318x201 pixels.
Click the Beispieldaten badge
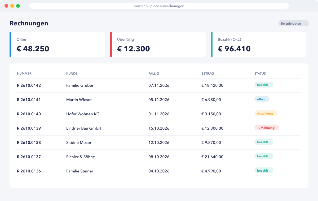click(x=294, y=24)
